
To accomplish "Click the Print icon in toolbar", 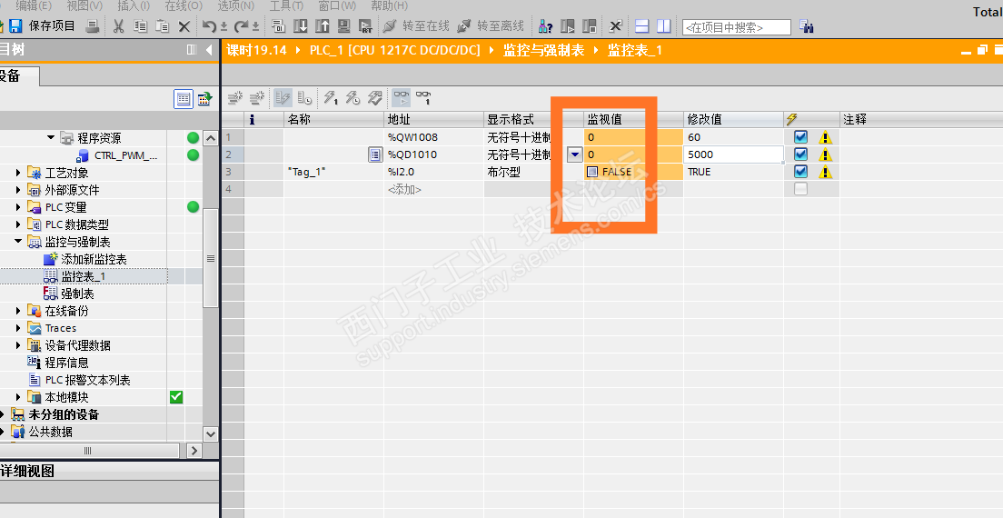I will pyautogui.click(x=93, y=26).
